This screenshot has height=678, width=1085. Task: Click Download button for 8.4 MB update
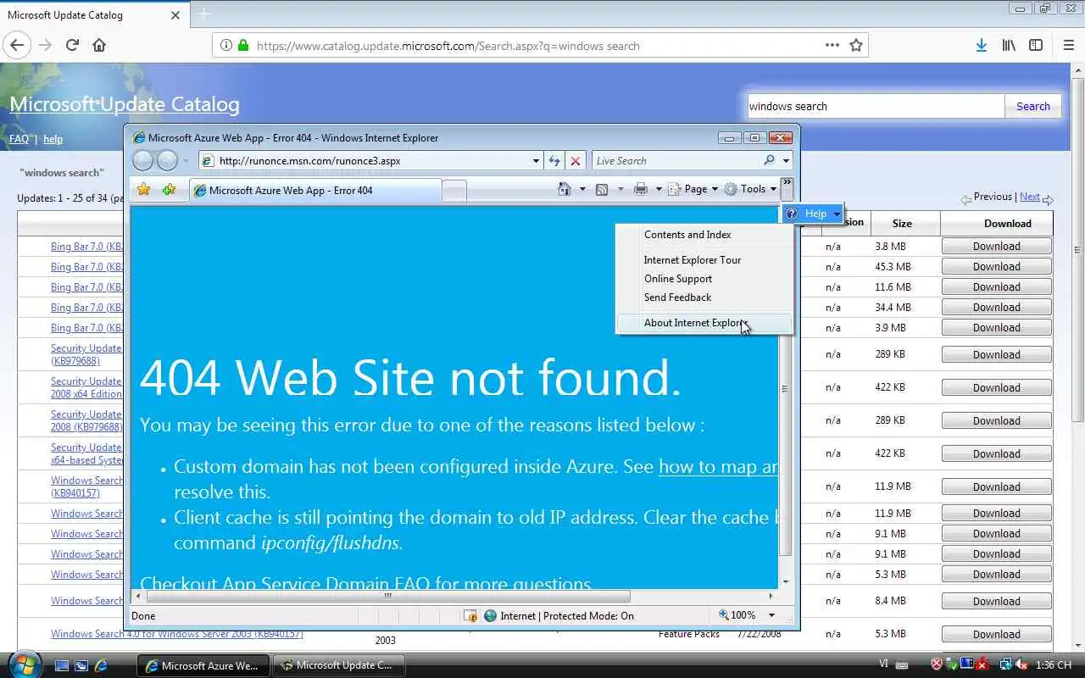(x=996, y=601)
